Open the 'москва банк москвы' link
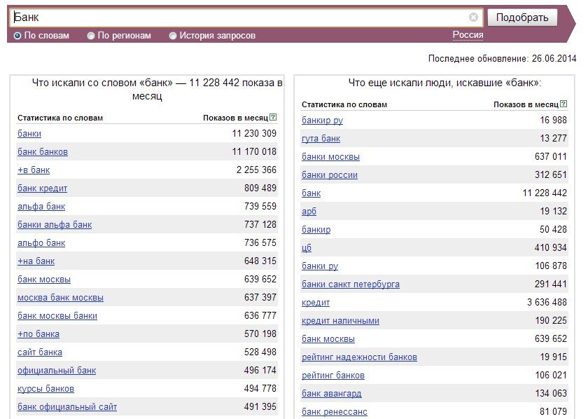Screen dimensions: 588x419 (60, 298)
